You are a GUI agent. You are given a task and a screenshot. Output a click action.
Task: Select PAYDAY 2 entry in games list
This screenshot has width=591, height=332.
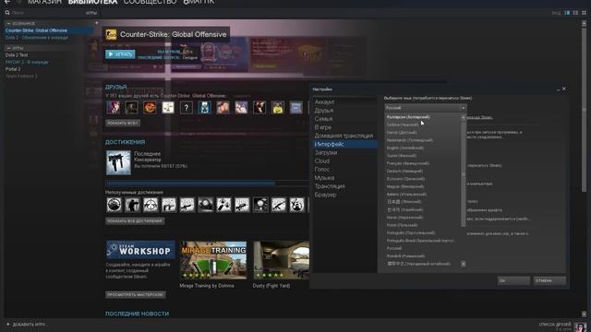click(27, 62)
